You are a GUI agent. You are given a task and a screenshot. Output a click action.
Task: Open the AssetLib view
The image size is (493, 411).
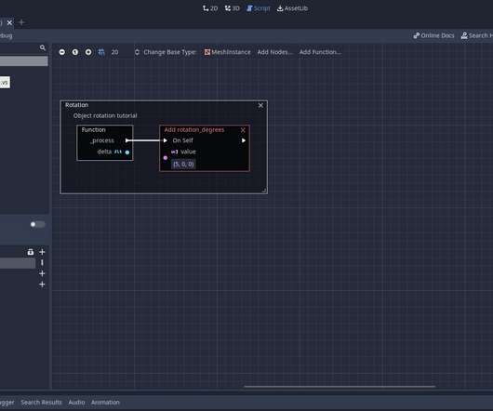292,8
